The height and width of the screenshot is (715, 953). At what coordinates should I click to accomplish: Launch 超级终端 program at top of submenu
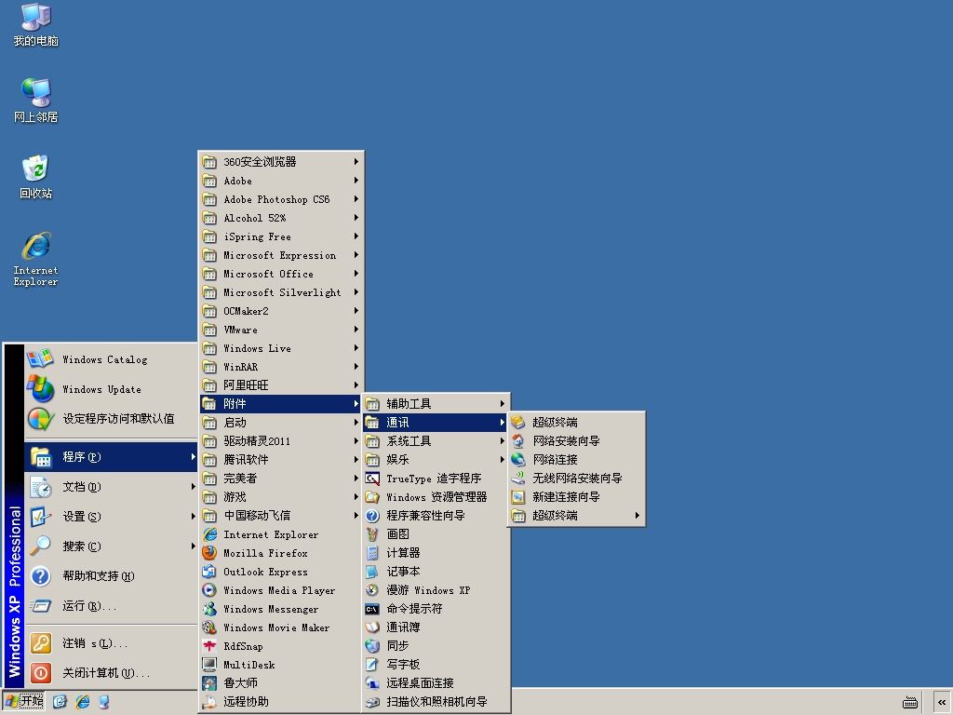(576, 423)
